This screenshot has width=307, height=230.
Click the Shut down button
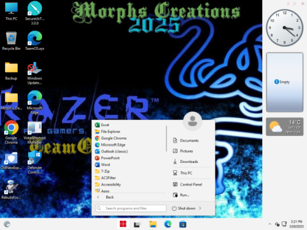(x=184, y=208)
